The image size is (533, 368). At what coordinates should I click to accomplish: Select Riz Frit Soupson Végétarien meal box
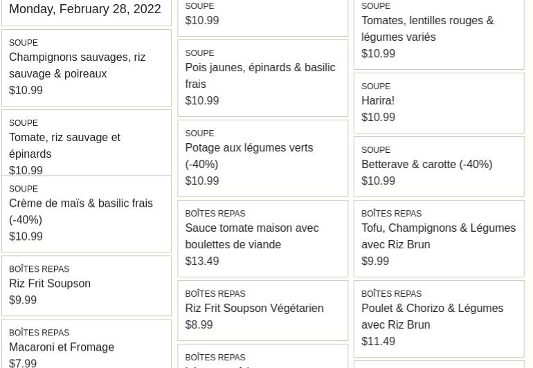pyautogui.click(x=254, y=309)
